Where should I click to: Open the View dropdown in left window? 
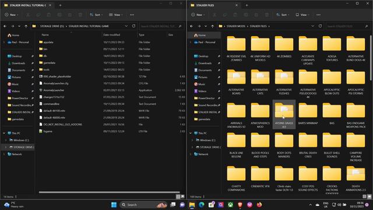[116, 15]
